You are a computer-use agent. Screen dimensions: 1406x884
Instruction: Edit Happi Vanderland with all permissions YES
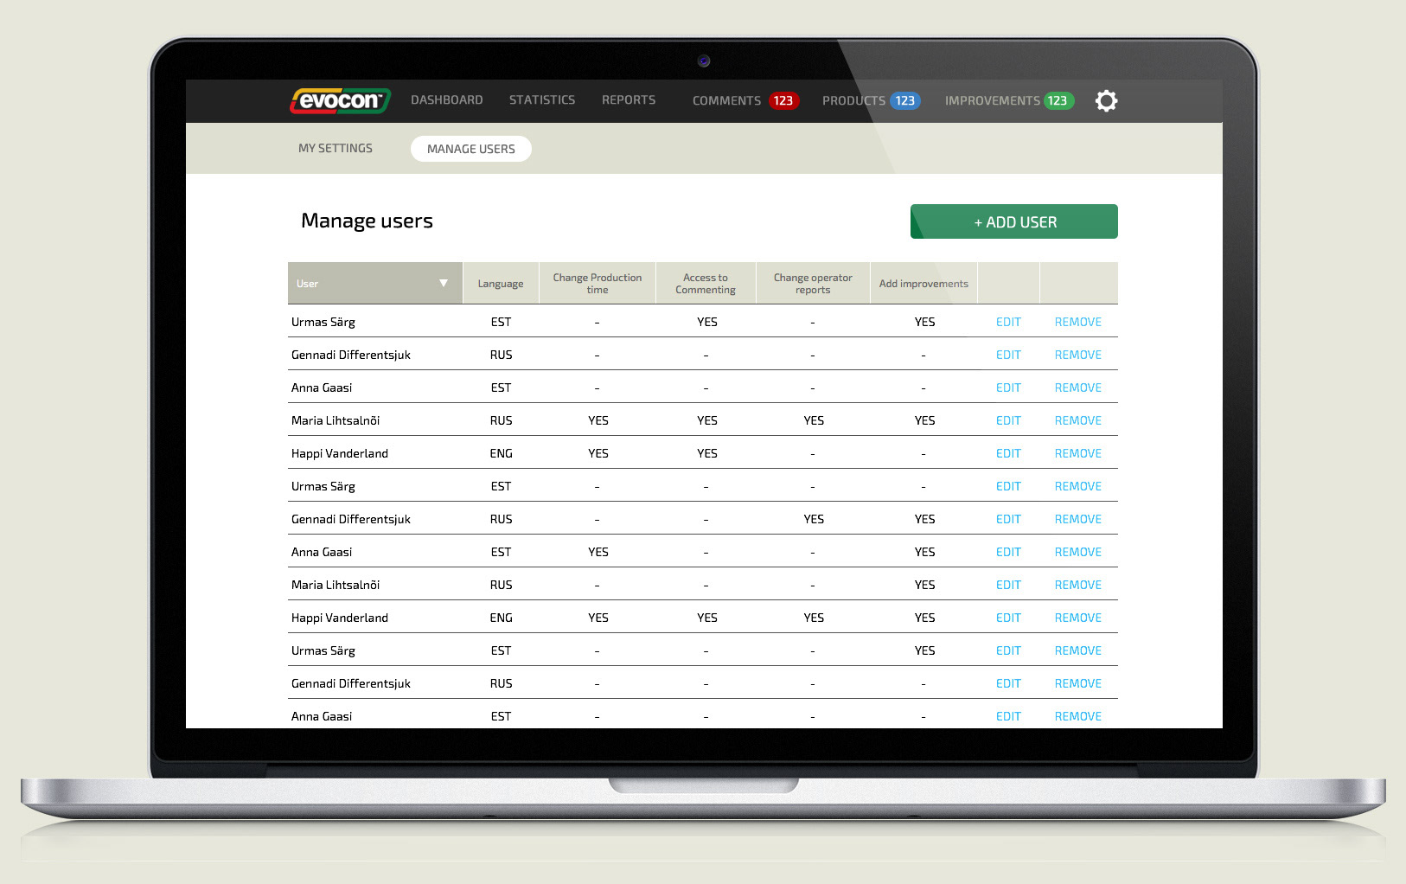click(1008, 618)
